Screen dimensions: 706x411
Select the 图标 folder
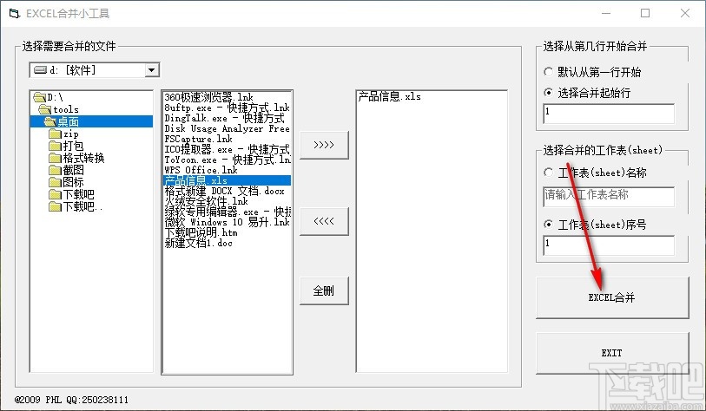pos(66,182)
